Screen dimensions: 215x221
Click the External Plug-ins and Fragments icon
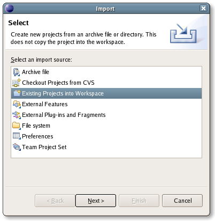pos(17,115)
